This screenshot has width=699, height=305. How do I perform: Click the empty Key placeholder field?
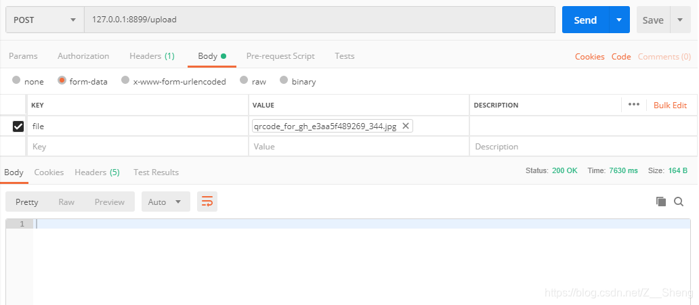[x=137, y=147]
